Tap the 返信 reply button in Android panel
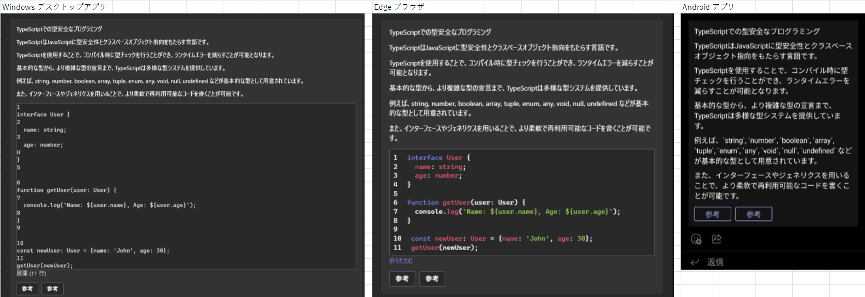865x297 pixels. [708, 262]
